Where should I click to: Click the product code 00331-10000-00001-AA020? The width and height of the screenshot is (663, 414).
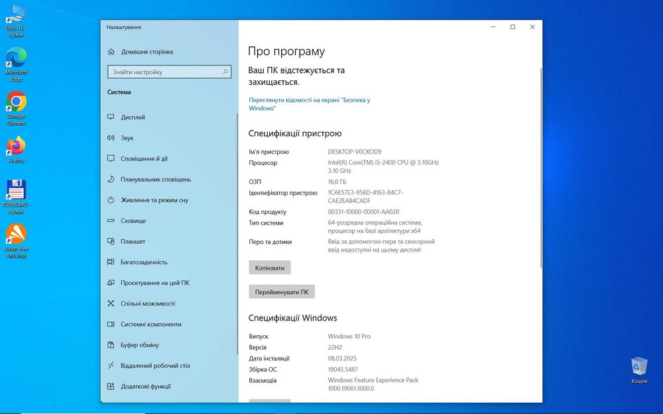pyautogui.click(x=363, y=212)
